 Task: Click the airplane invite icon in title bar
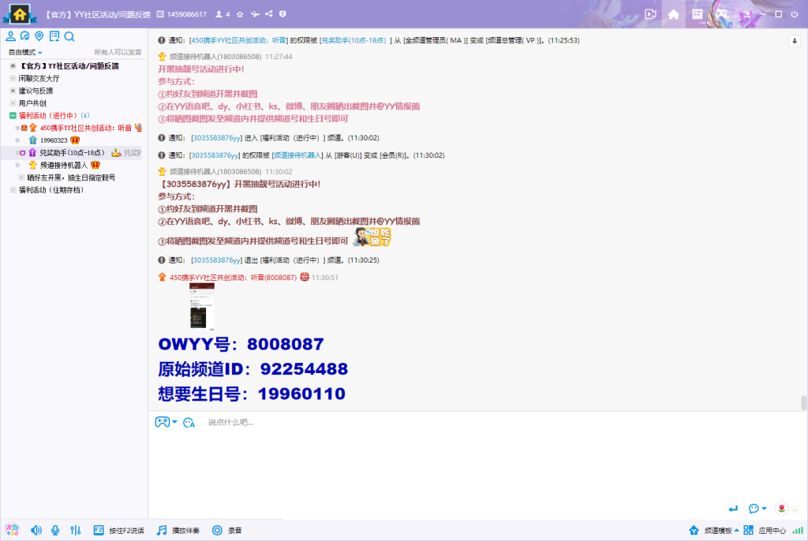[255, 14]
